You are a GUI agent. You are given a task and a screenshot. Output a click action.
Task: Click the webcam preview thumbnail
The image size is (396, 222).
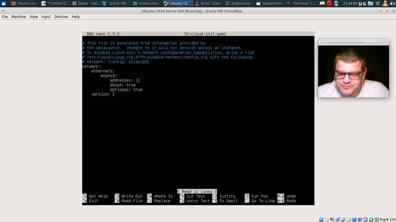click(353, 72)
